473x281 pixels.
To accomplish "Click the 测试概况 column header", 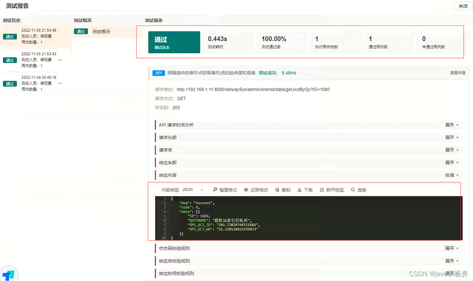I will click(x=83, y=20).
